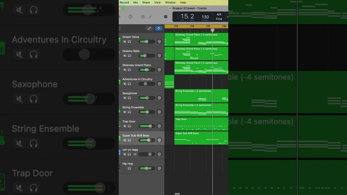Viewport: 347px width, 195px height.
Task: Select Steinway region on Dreamy Bells track
Action: tap(201, 54)
